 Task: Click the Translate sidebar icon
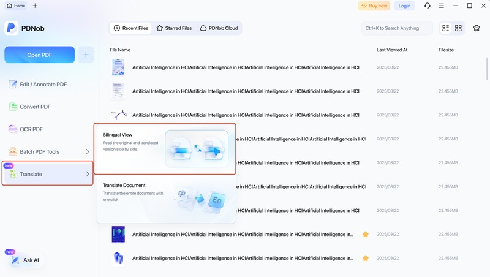[13, 174]
